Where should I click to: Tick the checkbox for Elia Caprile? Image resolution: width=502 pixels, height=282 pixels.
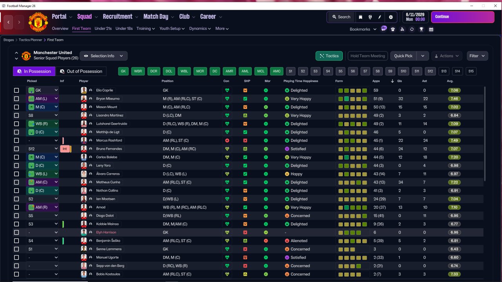(x=16, y=90)
